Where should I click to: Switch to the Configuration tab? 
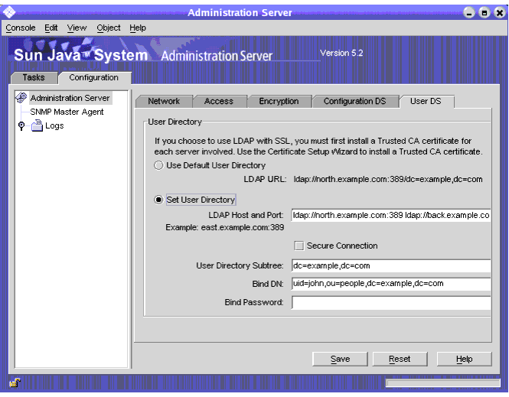click(x=94, y=77)
